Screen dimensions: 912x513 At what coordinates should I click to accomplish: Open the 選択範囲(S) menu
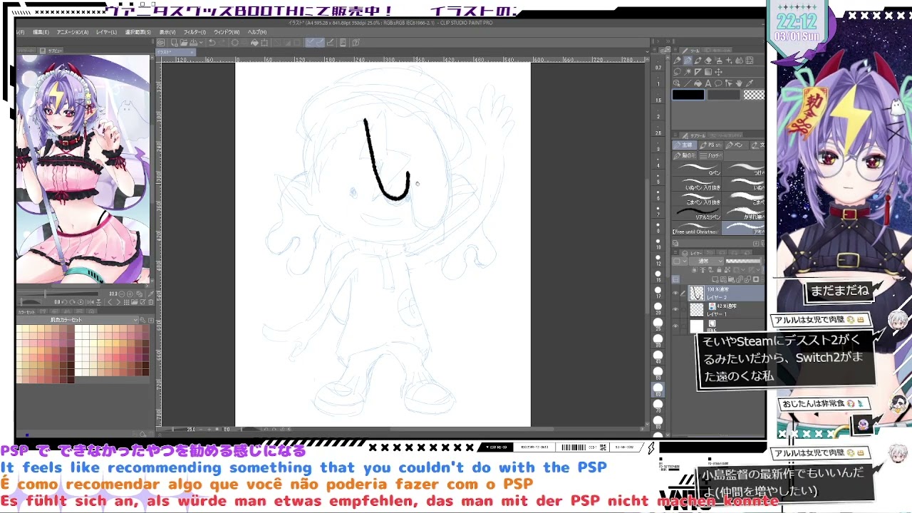point(138,32)
